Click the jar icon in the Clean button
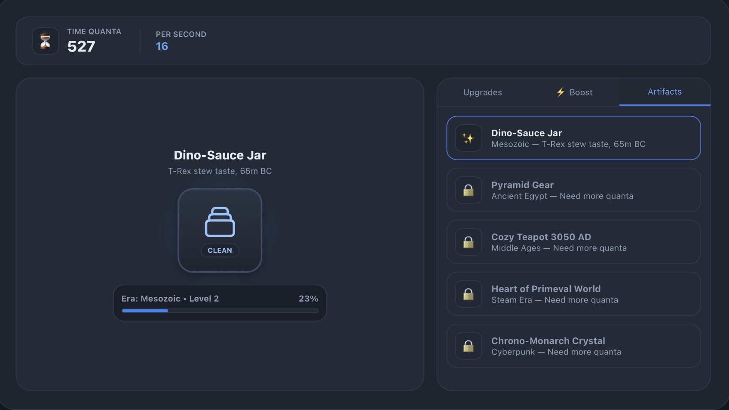 tap(220, 222)
